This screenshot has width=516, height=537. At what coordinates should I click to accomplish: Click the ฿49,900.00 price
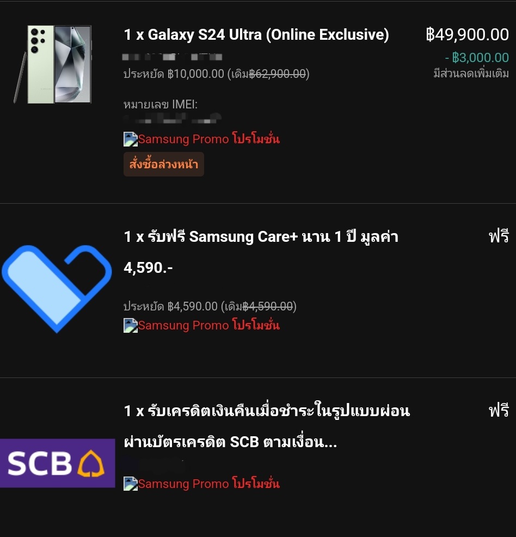click(x=467, y=35)
